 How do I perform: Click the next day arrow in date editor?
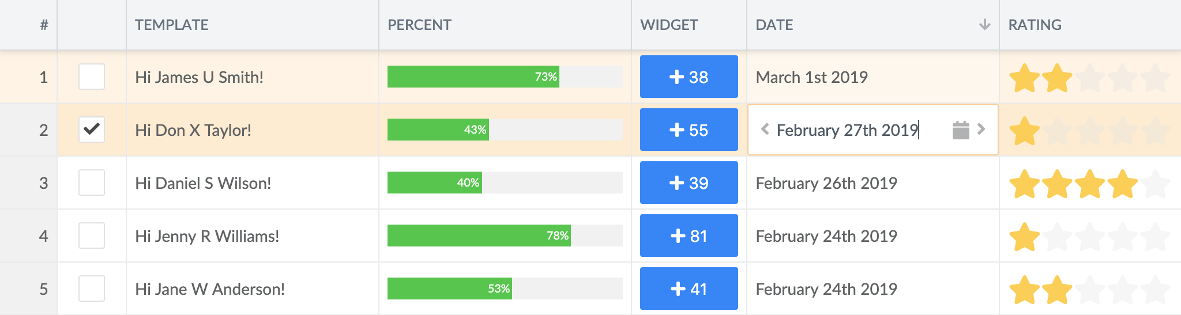[981, 130]
